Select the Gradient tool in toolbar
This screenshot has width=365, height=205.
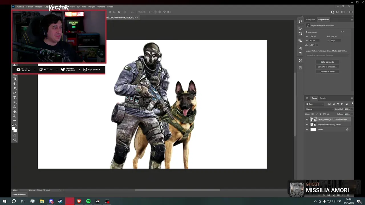click(x=15, y=79)
